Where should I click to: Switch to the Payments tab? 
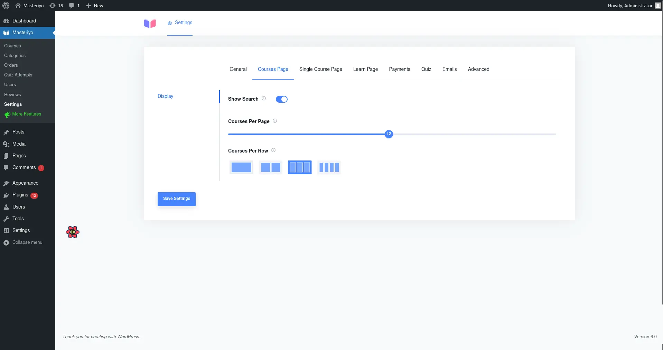(400, 69)
